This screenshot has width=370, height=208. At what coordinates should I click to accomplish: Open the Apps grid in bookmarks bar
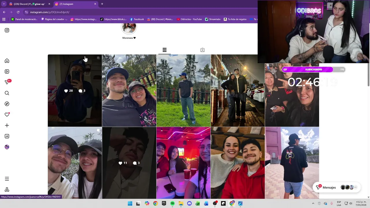coord(4,19)
